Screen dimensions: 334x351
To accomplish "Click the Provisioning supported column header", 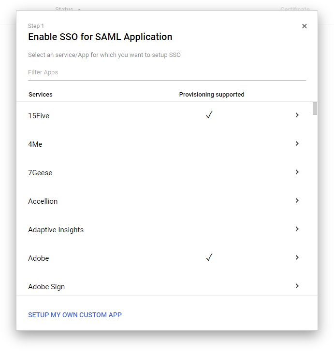I will pos(212,95).
